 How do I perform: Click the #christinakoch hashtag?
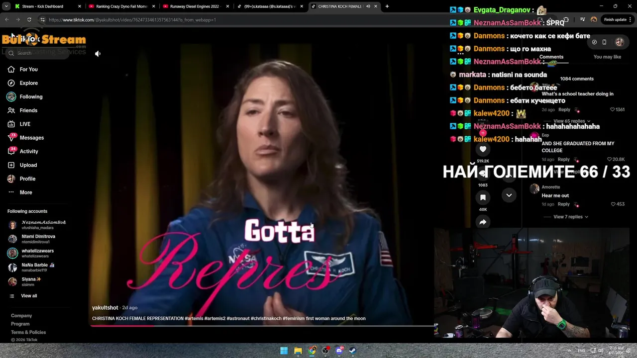click(266, 318)
